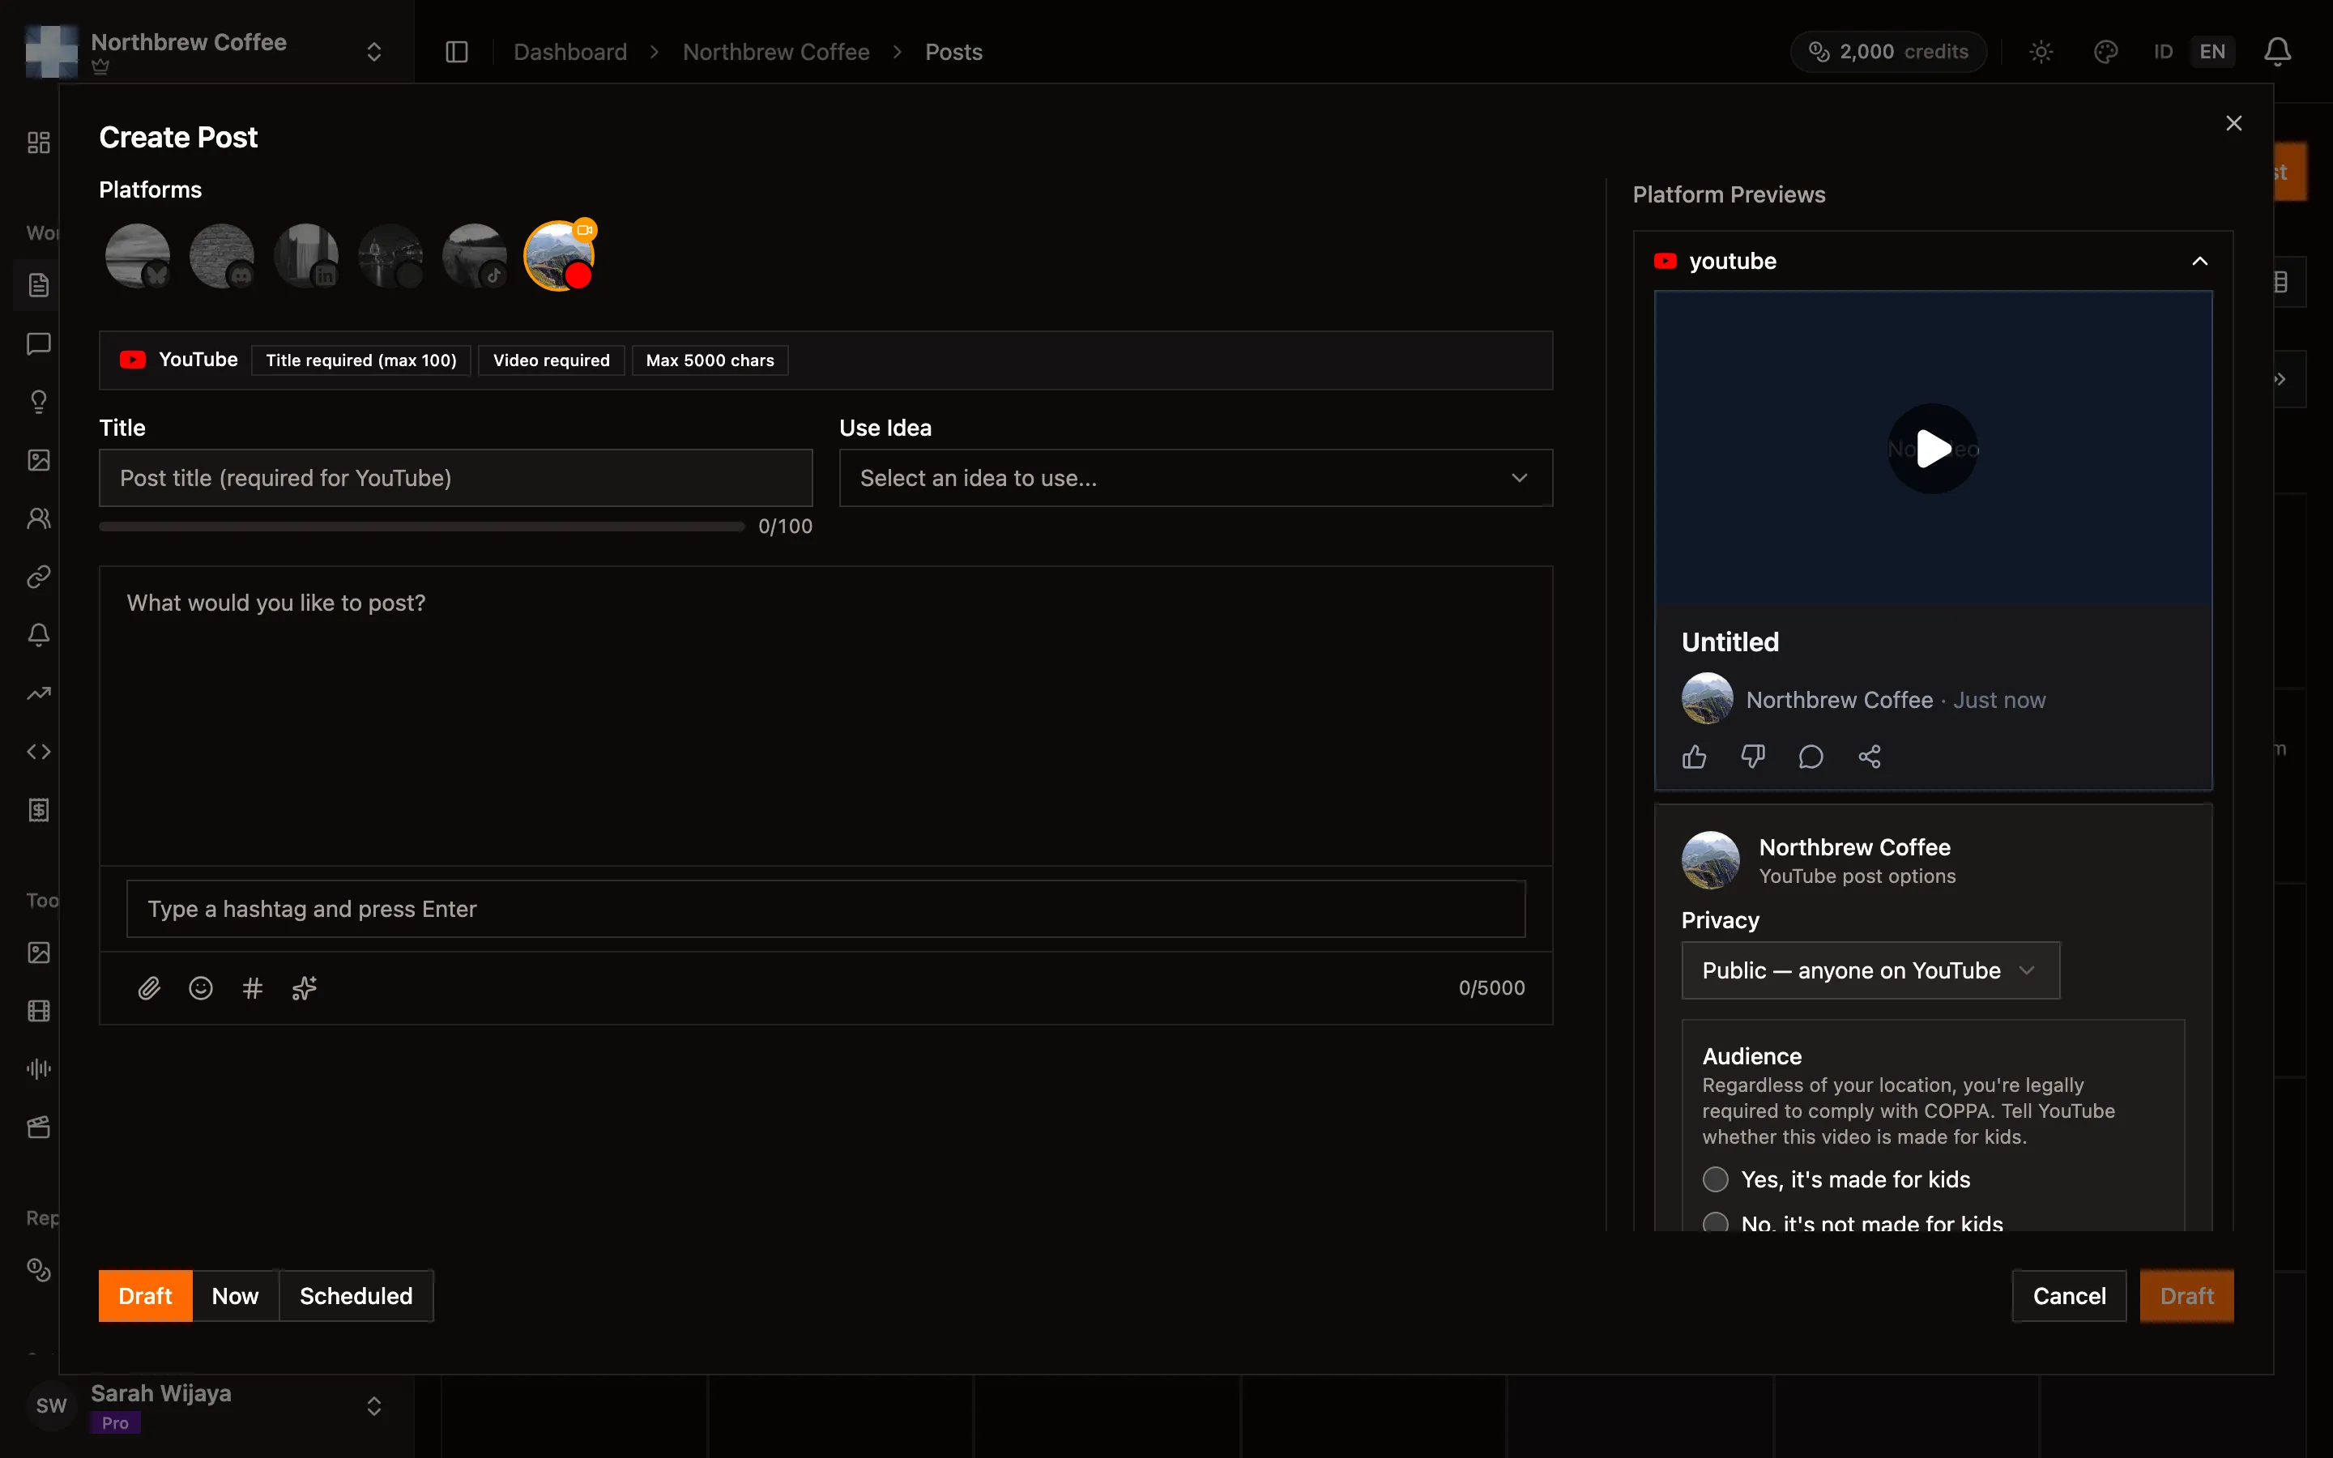Click the 'Max 5000 chars' badge

coord(710,360)
